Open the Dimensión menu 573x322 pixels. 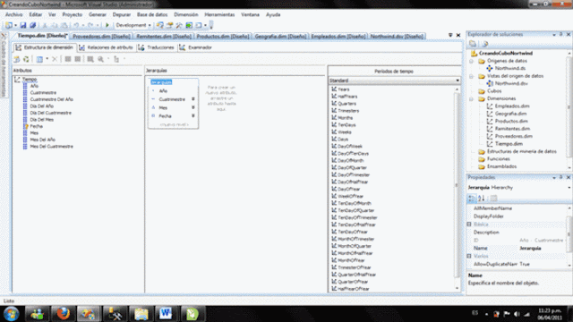pyautogui.click(x=186, y=14)
